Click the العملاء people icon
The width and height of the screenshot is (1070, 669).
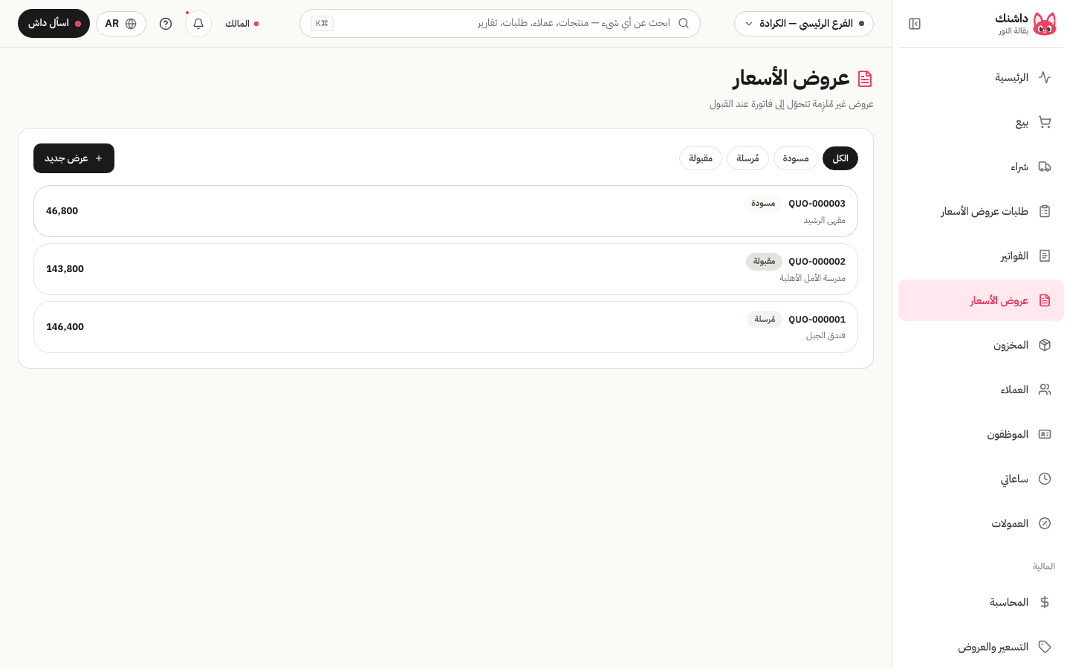tap(1045, 390)
